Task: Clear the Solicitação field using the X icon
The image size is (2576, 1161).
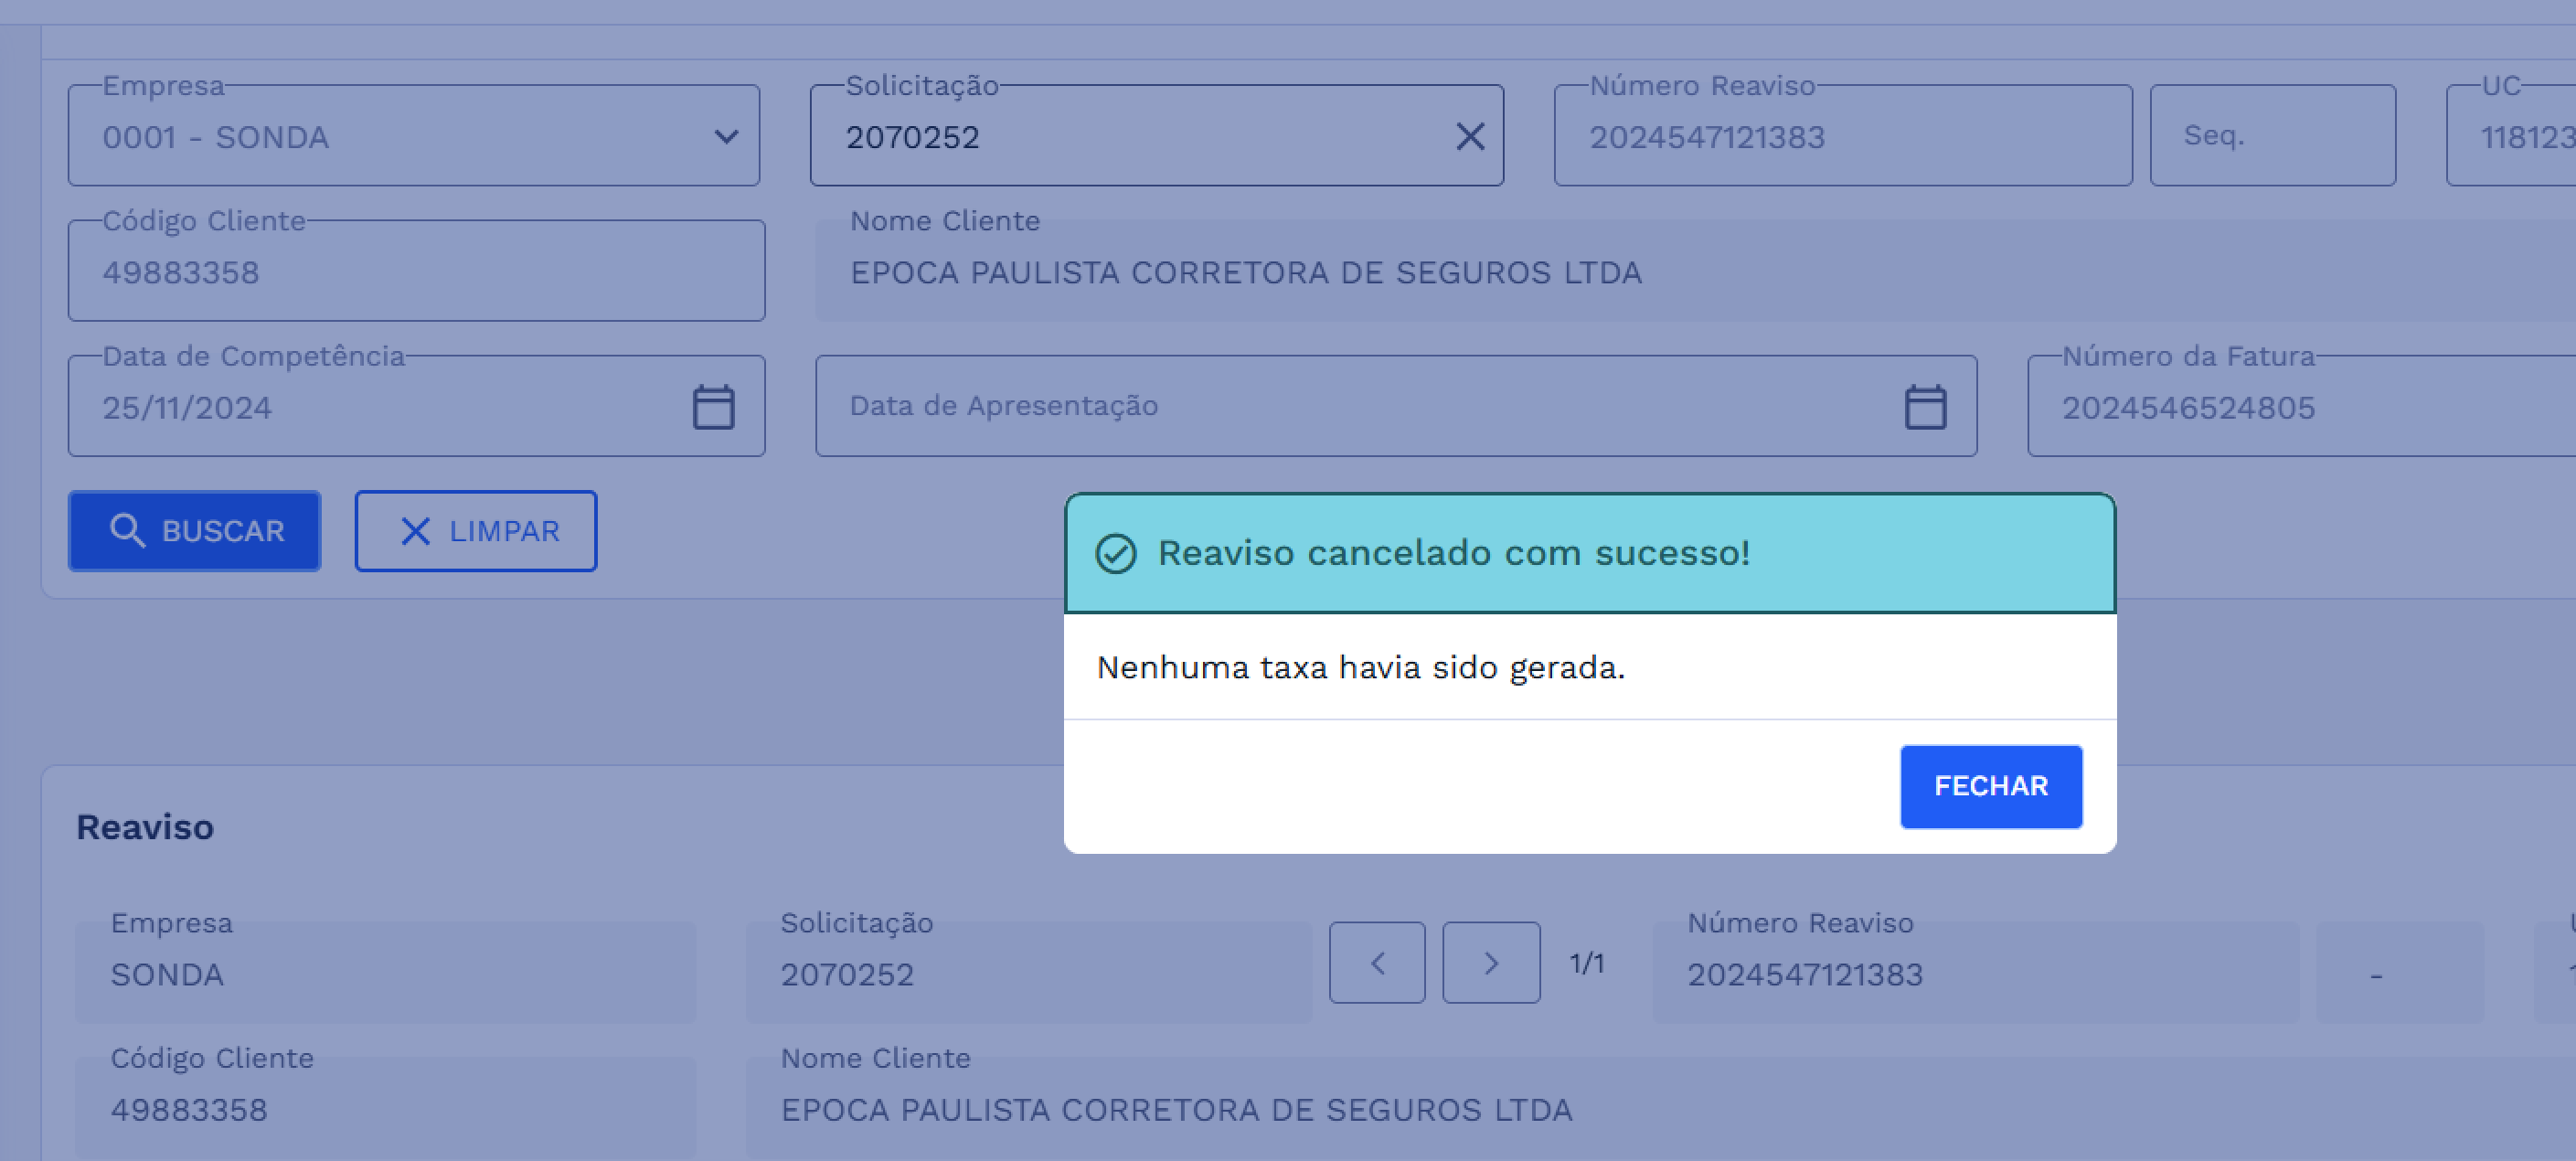Action: [1470, 136]
